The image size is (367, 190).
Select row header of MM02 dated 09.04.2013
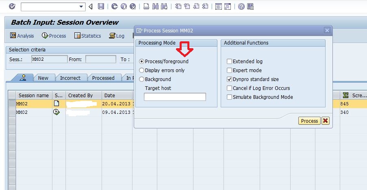pyautogui.click(x=12, y=112)
